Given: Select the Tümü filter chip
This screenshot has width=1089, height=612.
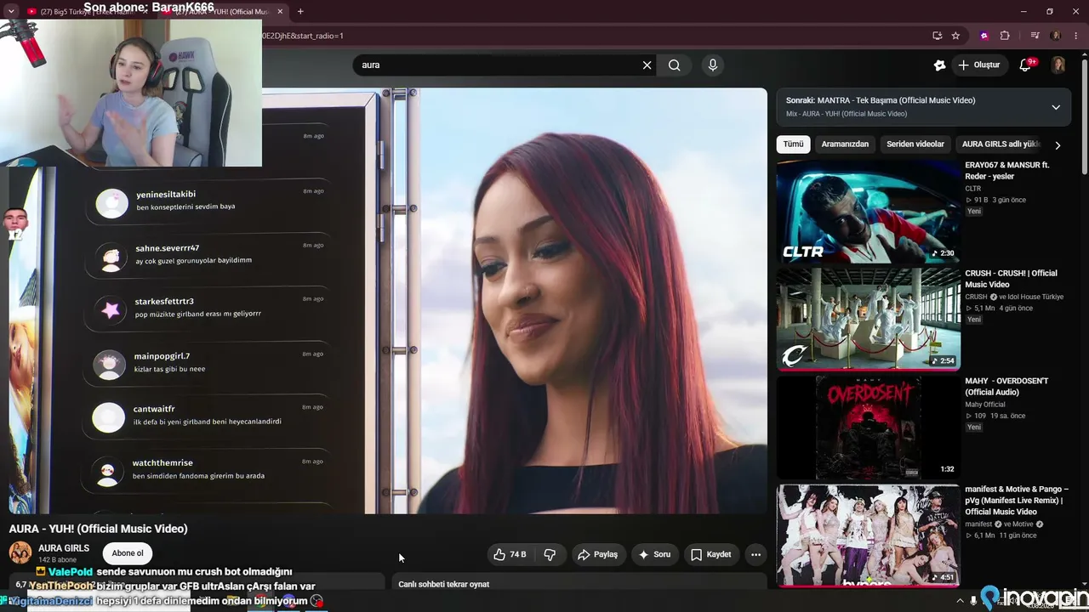Looking at the screenshot, I should tap(793, 144).
